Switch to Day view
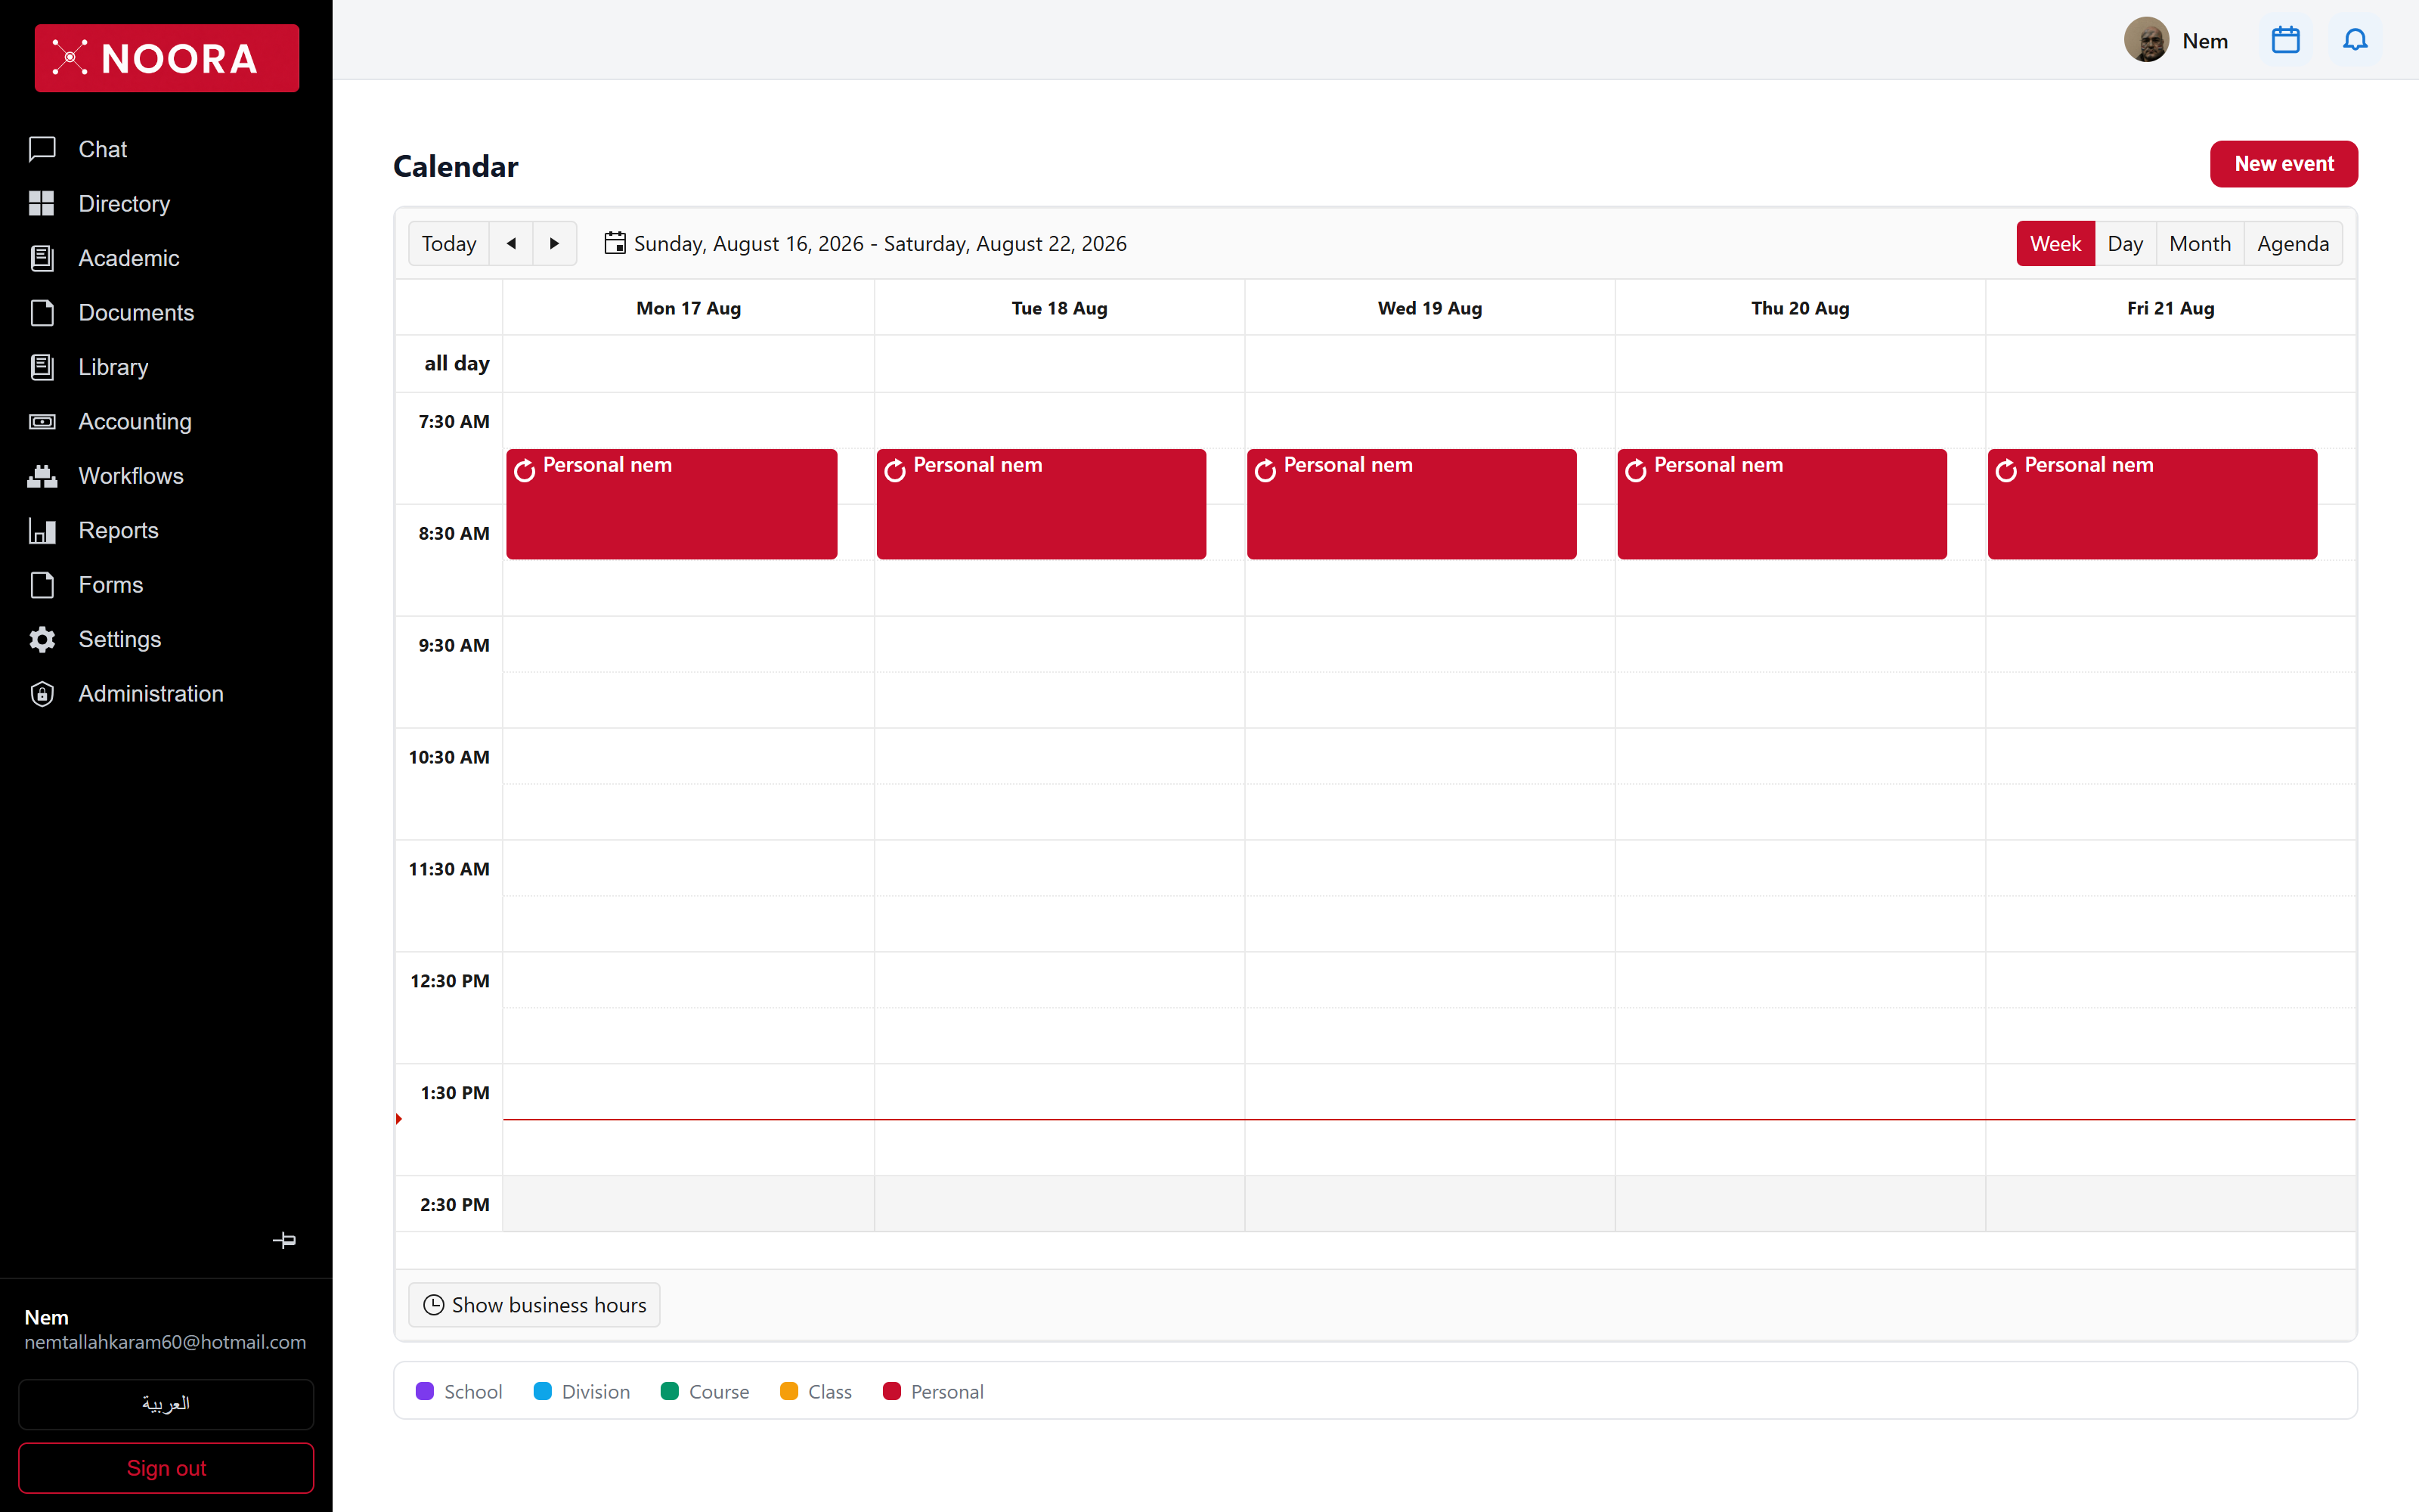2419x1512 pixels. 2125,243
